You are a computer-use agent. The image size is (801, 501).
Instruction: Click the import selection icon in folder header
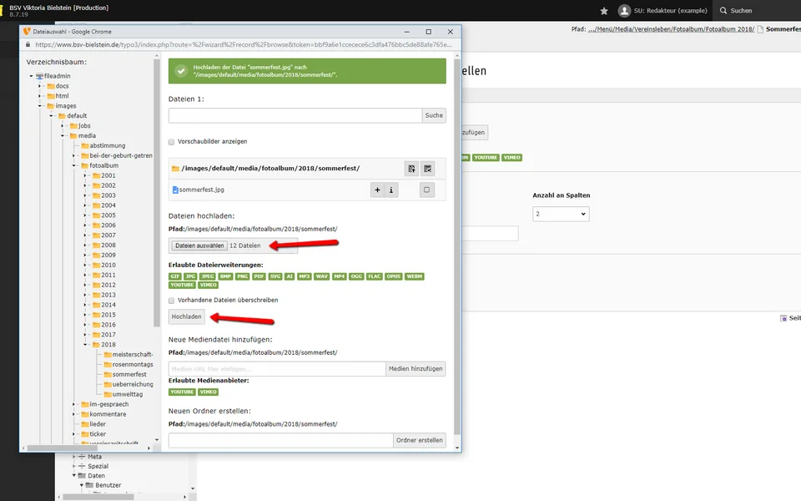411,169
